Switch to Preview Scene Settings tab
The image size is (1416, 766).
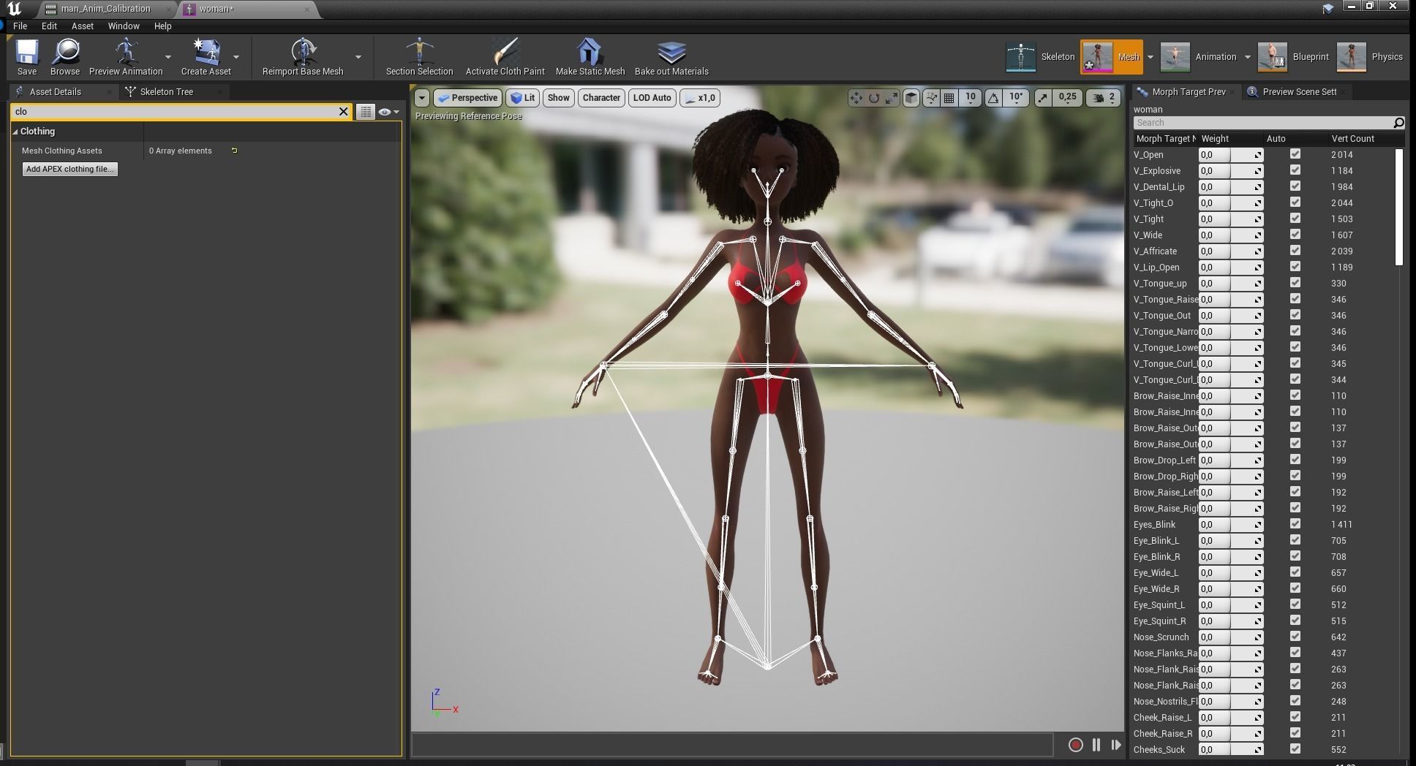pos(1299,92)
